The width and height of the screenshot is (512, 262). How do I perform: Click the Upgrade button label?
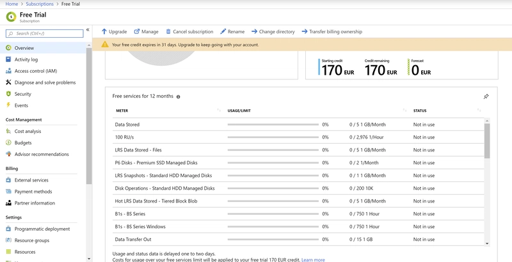[118, 31]
